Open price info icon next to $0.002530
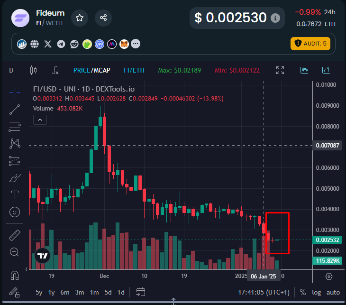Image resolution: width=346 pixels, height=305 pixels. pos(275,18)
